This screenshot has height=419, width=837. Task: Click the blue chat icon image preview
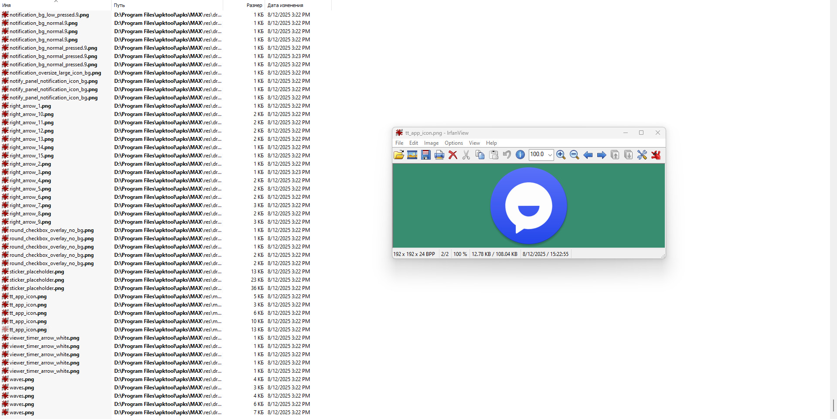tap(528, 205)
